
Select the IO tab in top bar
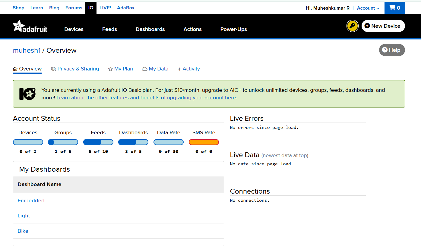[x=91, y=8]
